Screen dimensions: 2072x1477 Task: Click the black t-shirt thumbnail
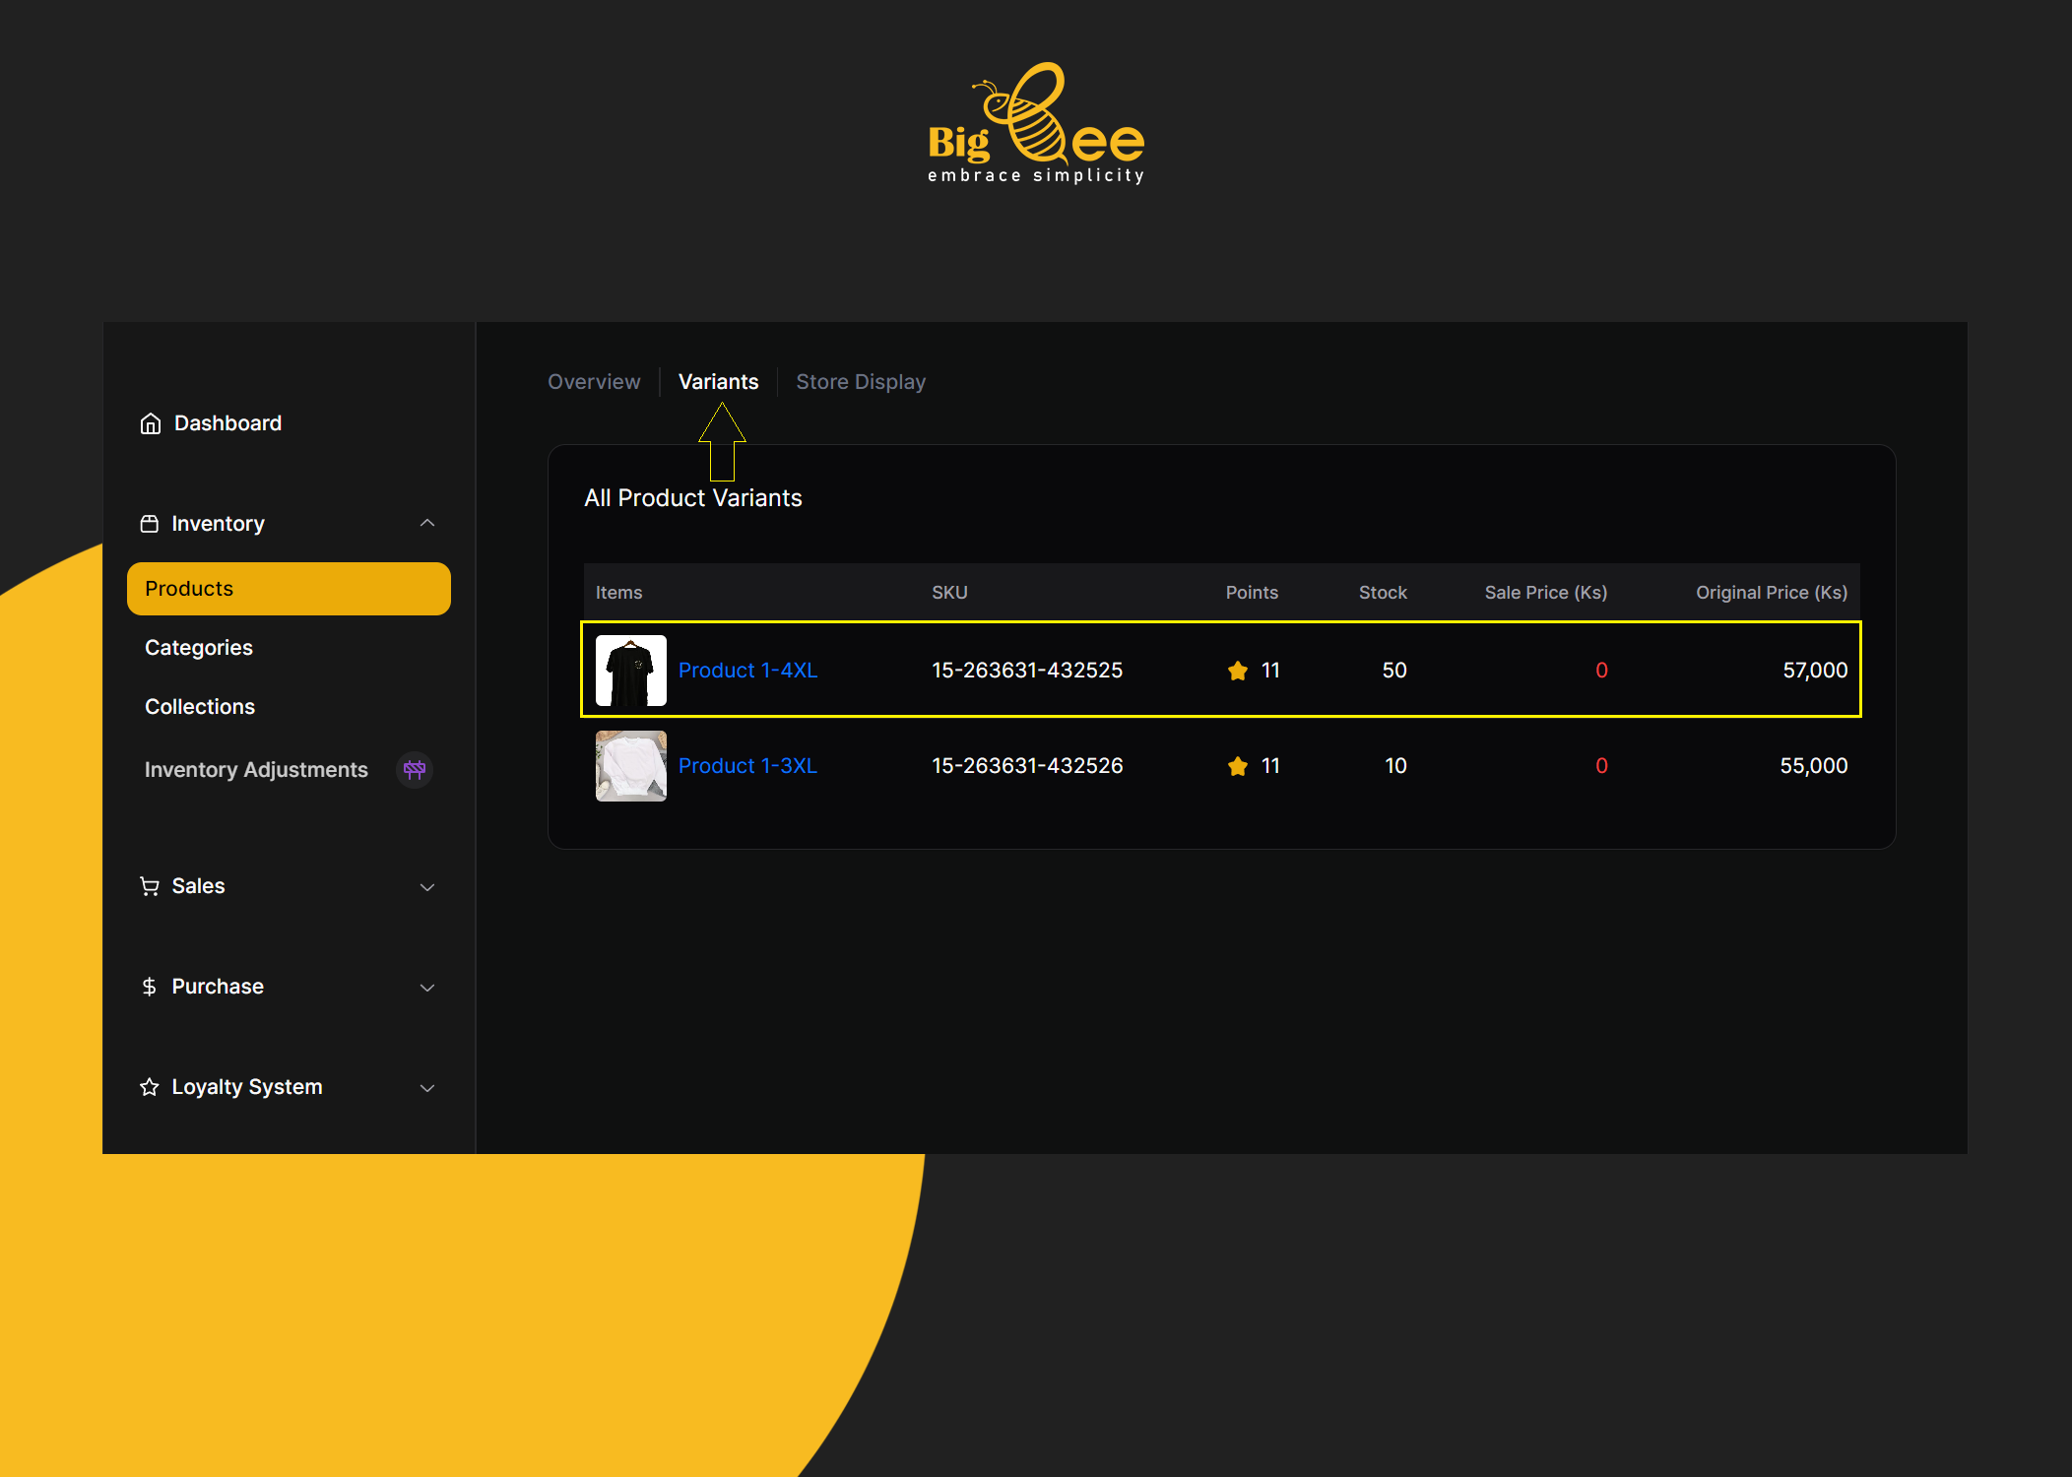point(631,671)
